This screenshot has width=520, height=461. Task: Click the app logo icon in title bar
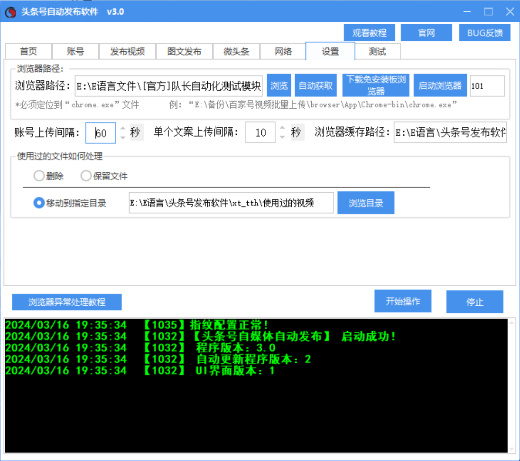(x=10, y=12)
